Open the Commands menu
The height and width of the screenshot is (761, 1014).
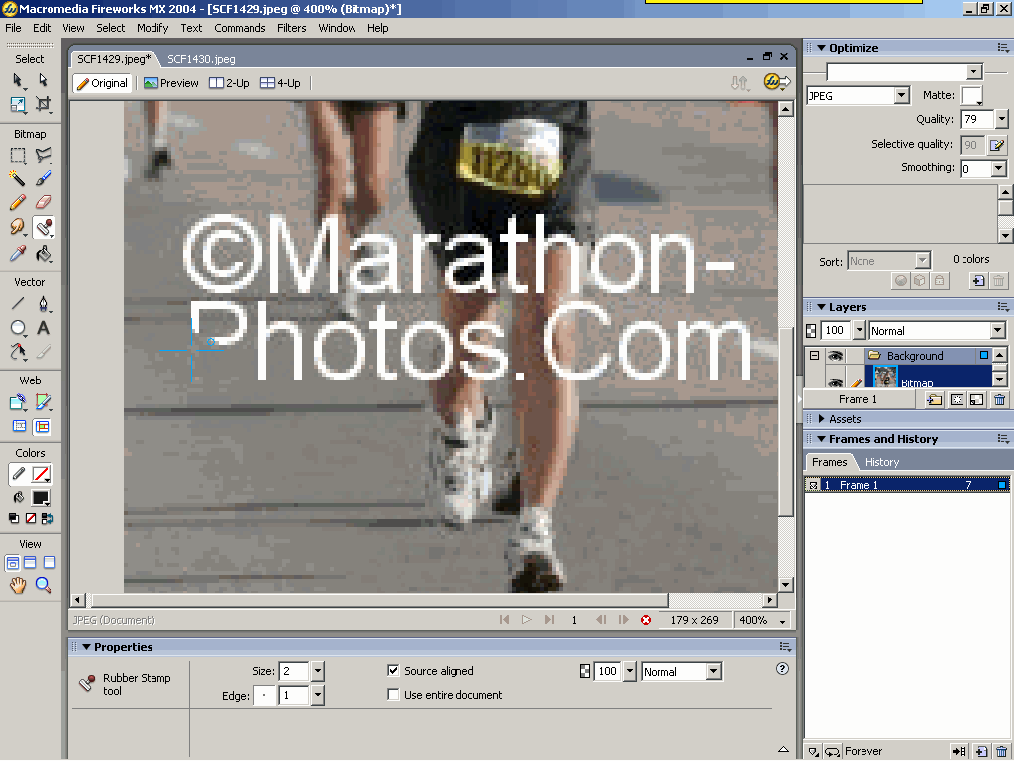pyautogui.click(x=240, y=28)
